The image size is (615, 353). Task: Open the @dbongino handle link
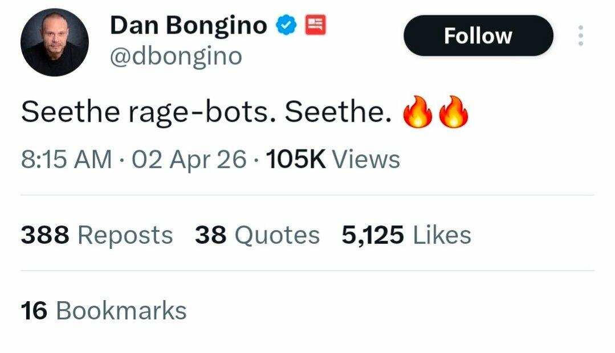click(176, 56)
